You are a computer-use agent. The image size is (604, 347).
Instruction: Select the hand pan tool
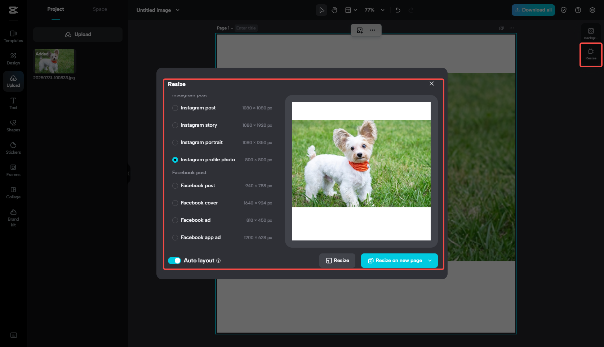pos(334,10)
